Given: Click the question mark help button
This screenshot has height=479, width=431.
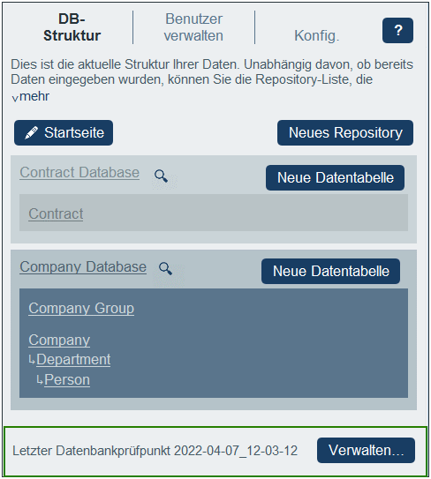Looking at the screenshot, I should point(397,30).
